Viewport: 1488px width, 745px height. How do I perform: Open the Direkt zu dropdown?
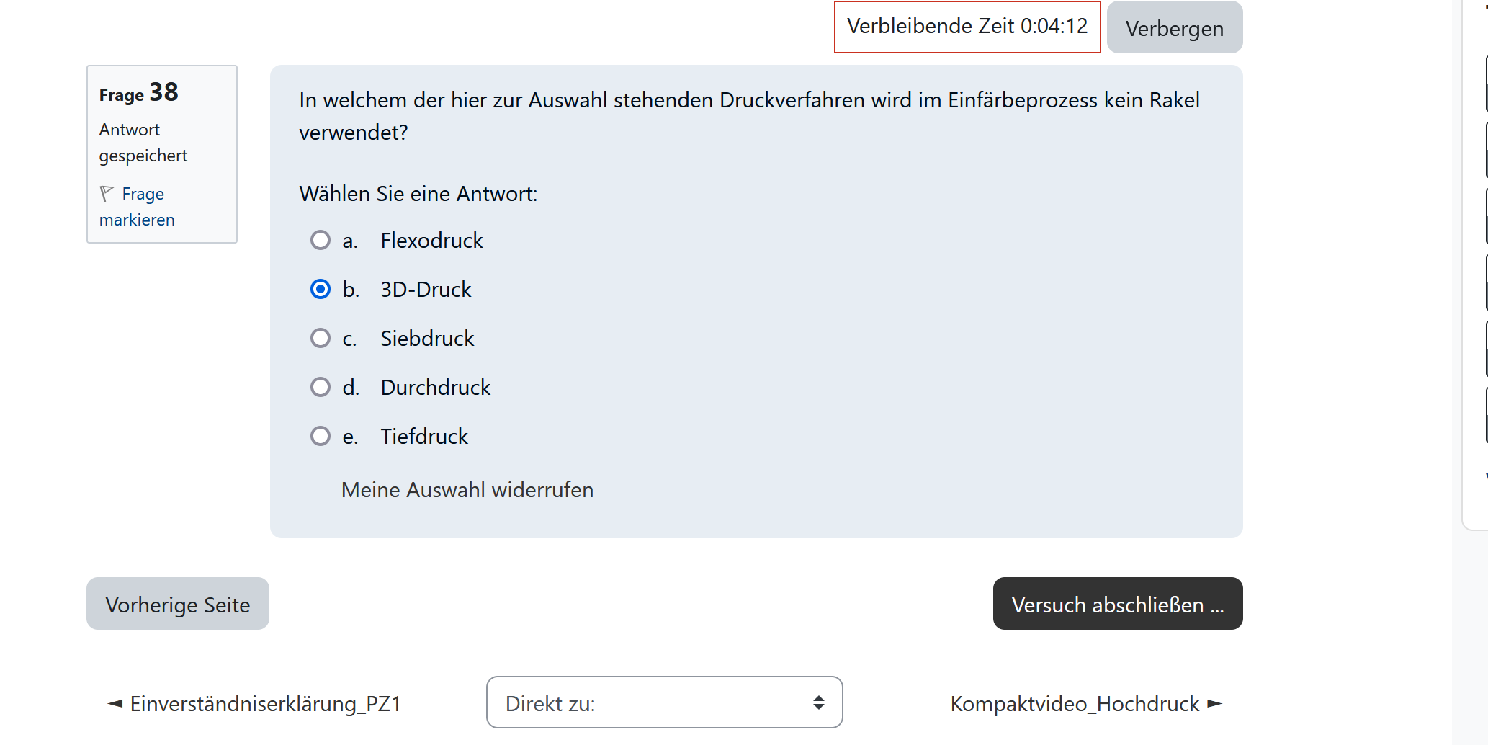coord(663,702)
